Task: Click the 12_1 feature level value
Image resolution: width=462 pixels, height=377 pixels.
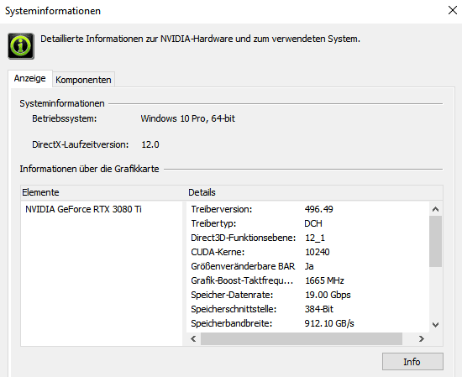Action: [x=315, y=238]
